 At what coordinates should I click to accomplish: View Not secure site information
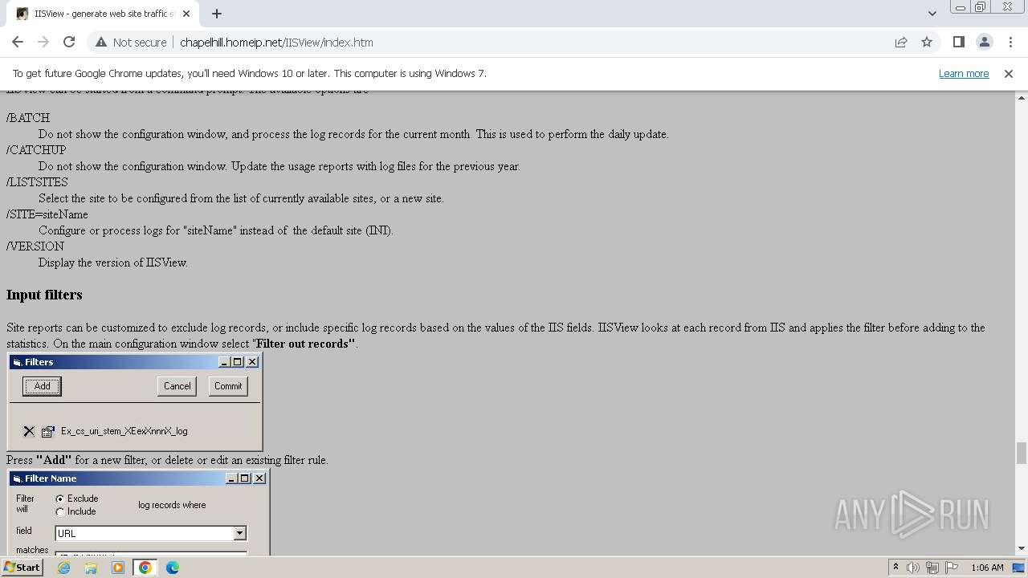coord(131,43)
